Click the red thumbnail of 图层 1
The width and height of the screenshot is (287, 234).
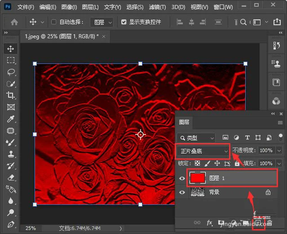(x=198, y=178)
